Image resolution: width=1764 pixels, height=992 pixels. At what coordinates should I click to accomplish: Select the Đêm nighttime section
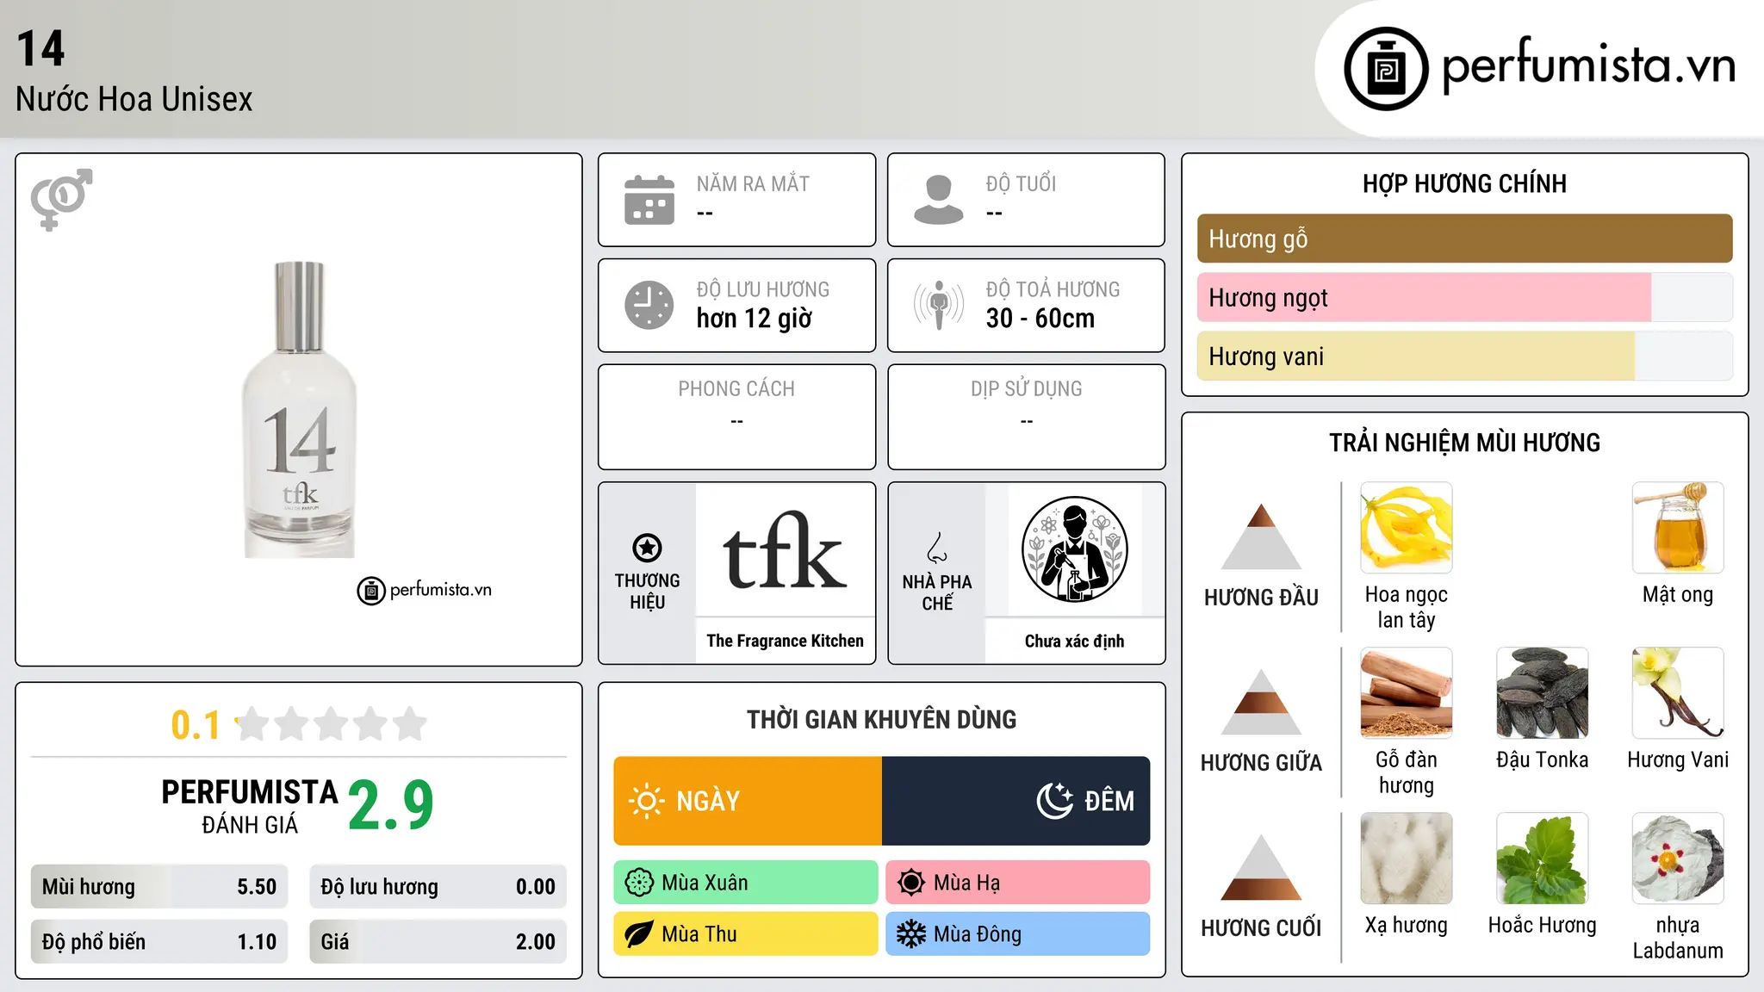point(1016,801)
